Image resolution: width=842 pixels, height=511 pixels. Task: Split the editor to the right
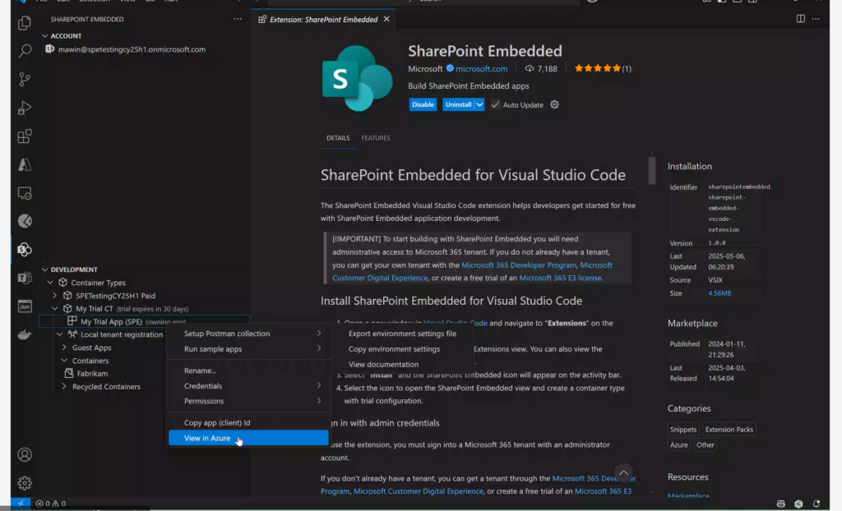tap(801, 19)
